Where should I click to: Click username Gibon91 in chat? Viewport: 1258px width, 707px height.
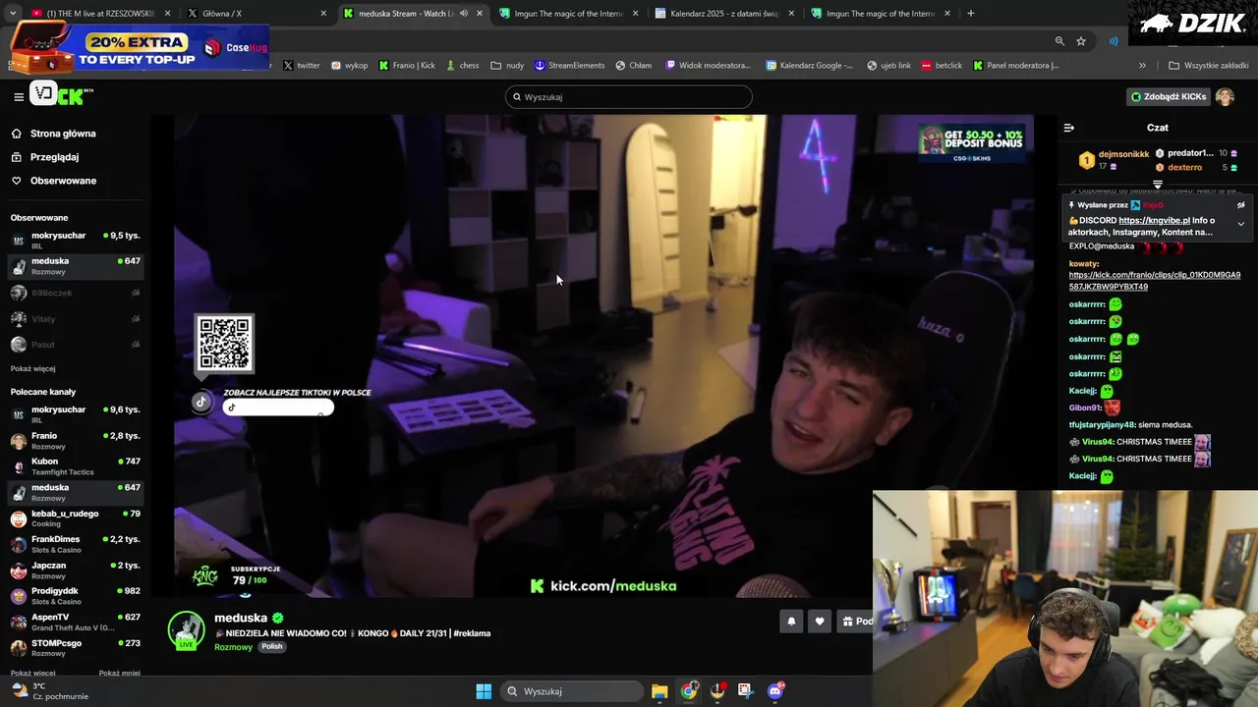click(1085, 408)
